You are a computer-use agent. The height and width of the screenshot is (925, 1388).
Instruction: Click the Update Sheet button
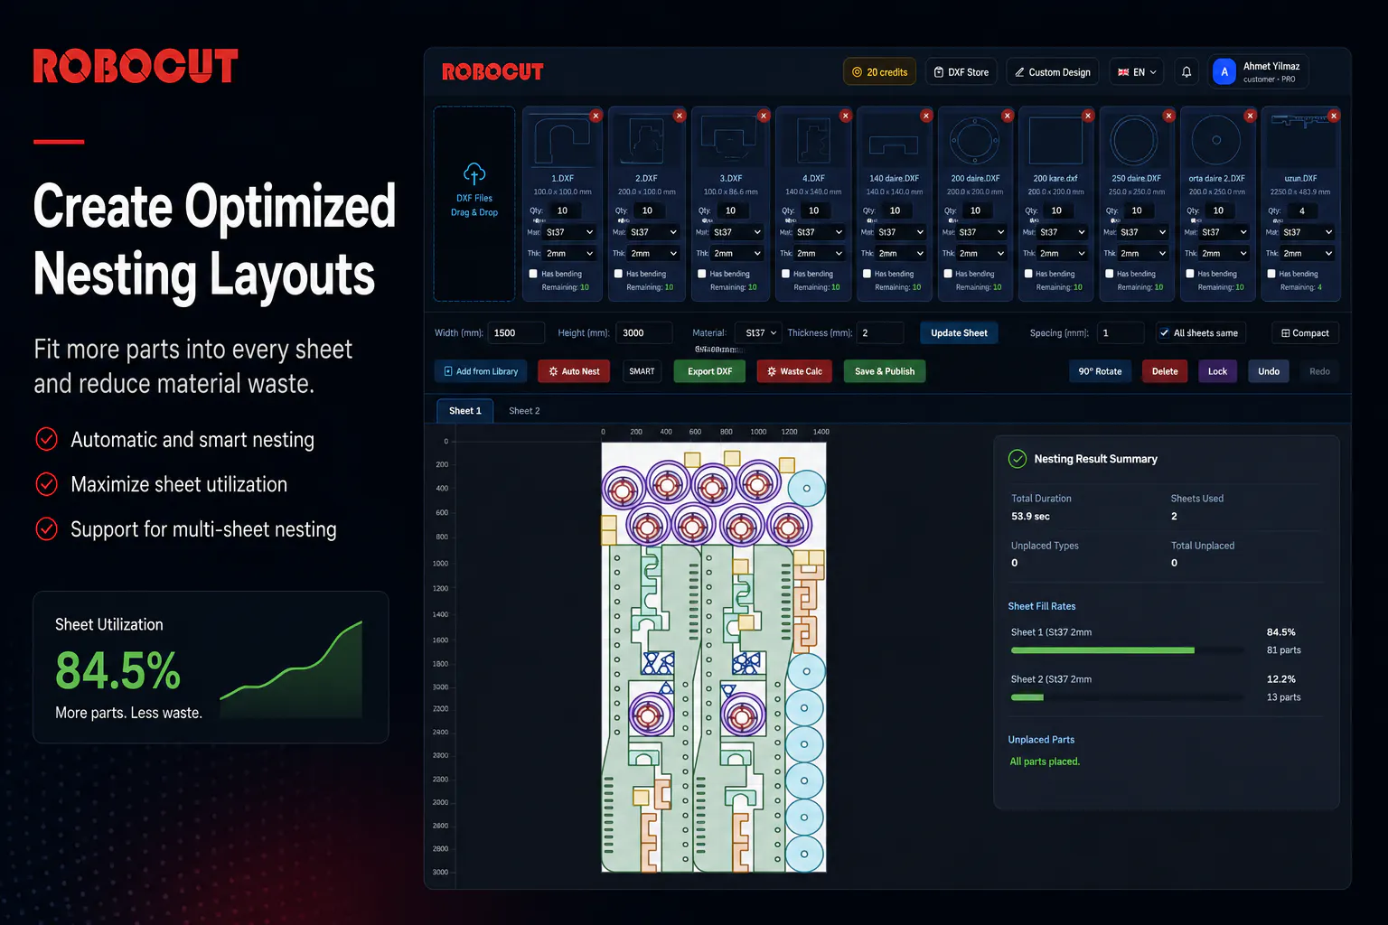959,333
